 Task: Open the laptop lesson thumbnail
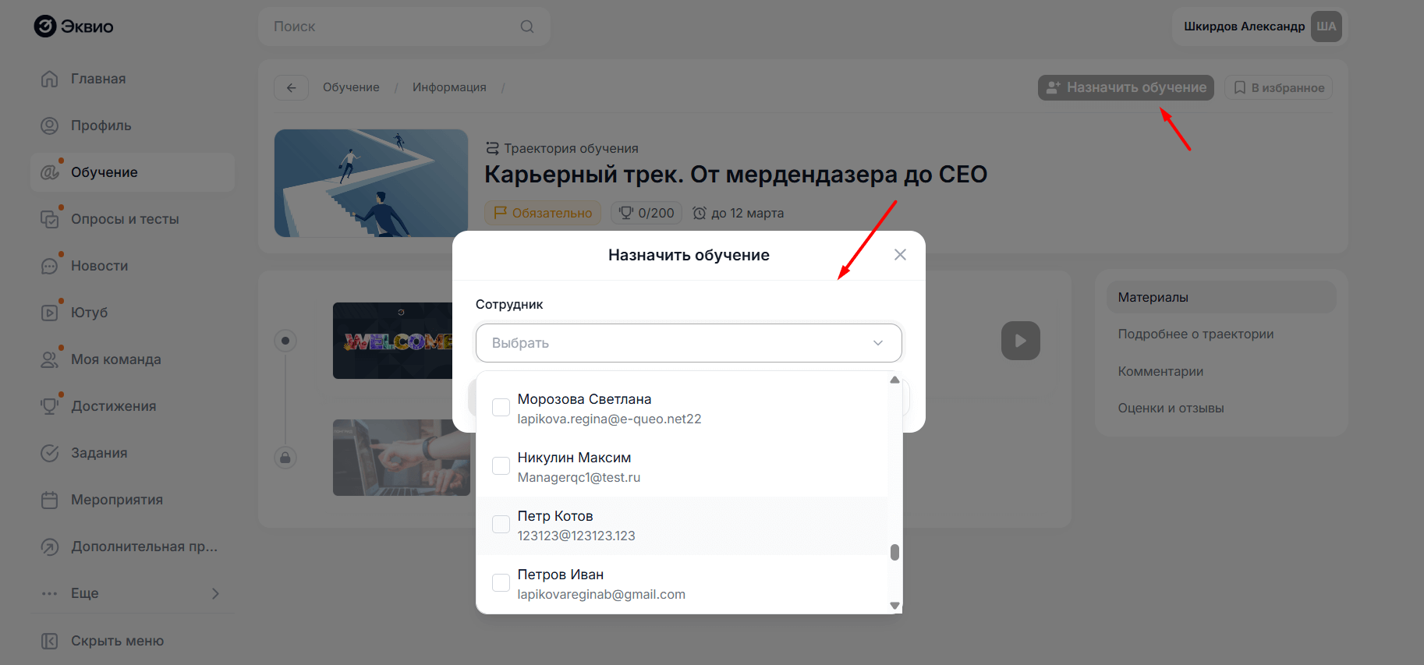[402, 458]
